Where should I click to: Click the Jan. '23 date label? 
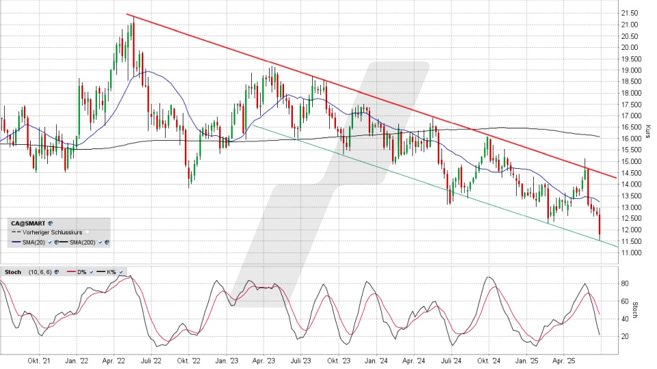(227, 361)
